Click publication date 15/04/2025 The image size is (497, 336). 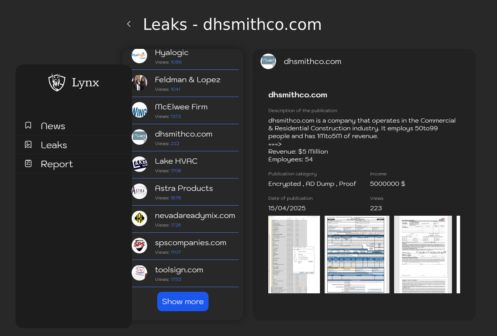click(287, 208)
